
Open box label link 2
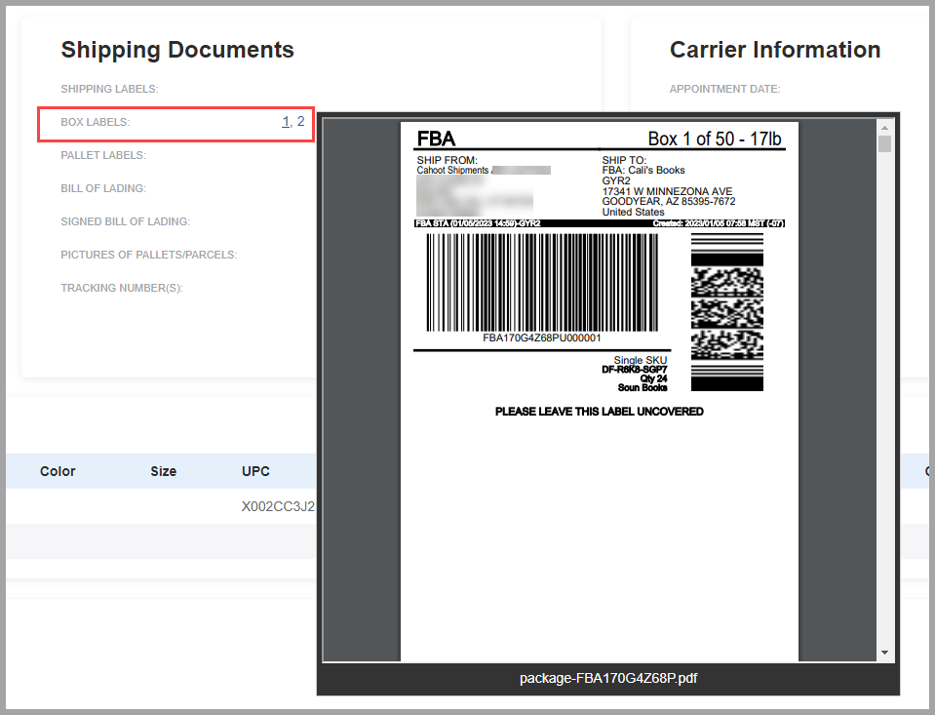pyautogui.click(x=300, y=122)
